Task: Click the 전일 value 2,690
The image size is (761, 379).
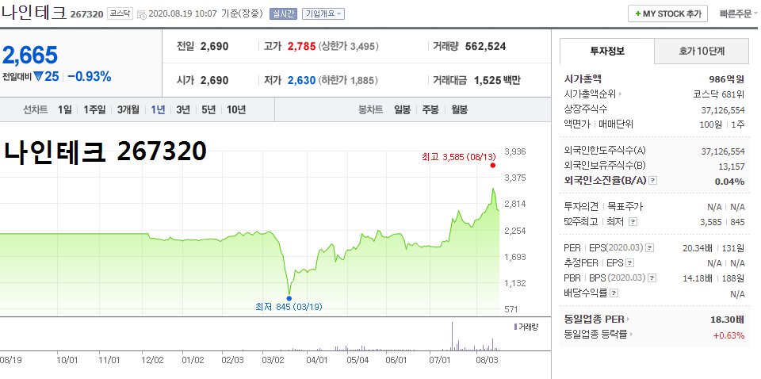Action: click(x=215, y=47)
